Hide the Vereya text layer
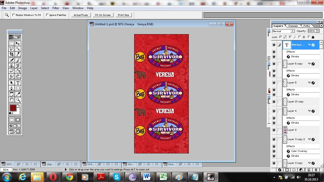 click(x=274, y=45)
